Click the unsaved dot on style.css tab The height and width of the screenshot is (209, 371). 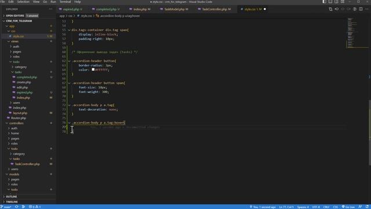265,9
